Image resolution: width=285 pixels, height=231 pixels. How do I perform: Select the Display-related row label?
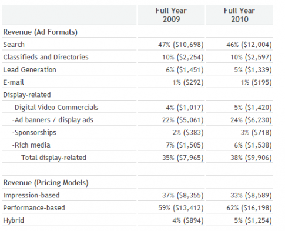27,95
